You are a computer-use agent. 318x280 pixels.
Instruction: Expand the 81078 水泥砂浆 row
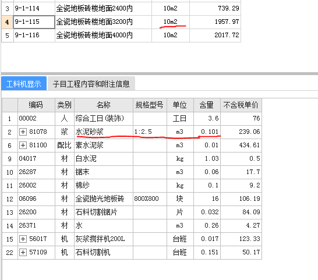coord(23,132)
